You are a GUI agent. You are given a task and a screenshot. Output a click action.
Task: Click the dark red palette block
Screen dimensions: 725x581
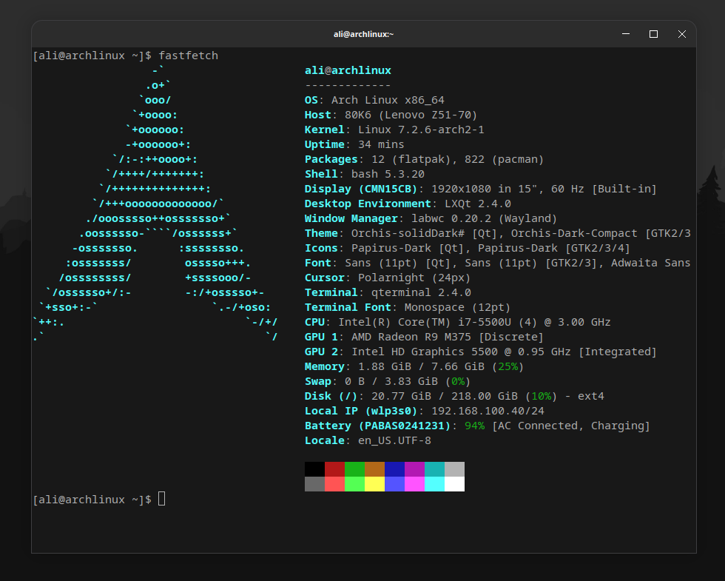(334, 469)
